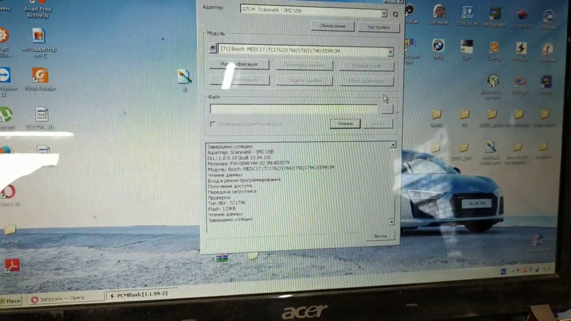Image resolution: width=571 pixels, height=321 pixels.
Task: Launch the CarProg desktop shortcut
Action: pyautogui.click(x=494, y=50)
